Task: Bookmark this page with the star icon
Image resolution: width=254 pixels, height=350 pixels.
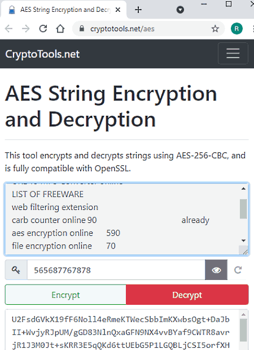Action: [215, 29]
